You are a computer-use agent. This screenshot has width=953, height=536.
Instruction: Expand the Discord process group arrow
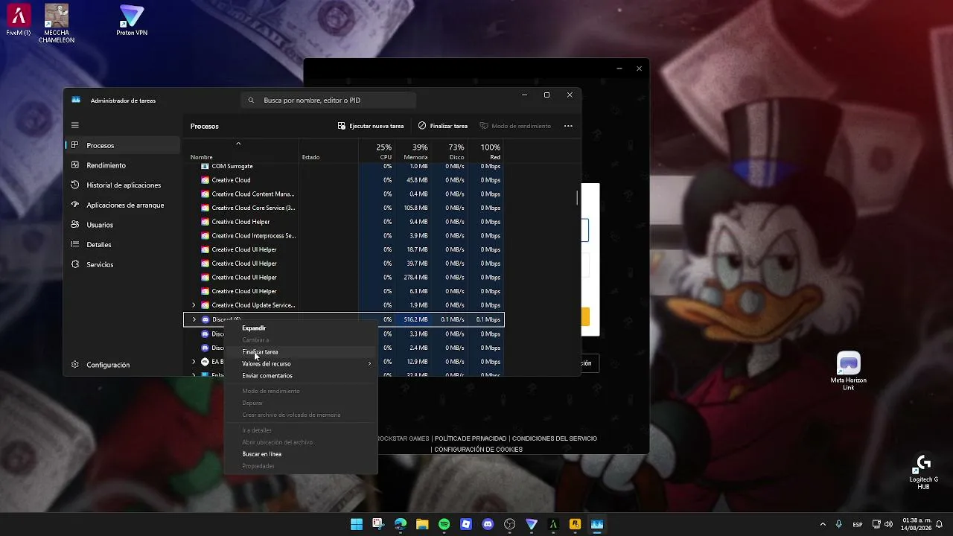click(194, 319)
